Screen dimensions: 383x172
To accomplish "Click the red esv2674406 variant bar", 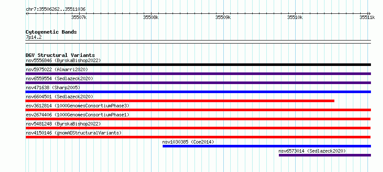I will tap(198, 119).
